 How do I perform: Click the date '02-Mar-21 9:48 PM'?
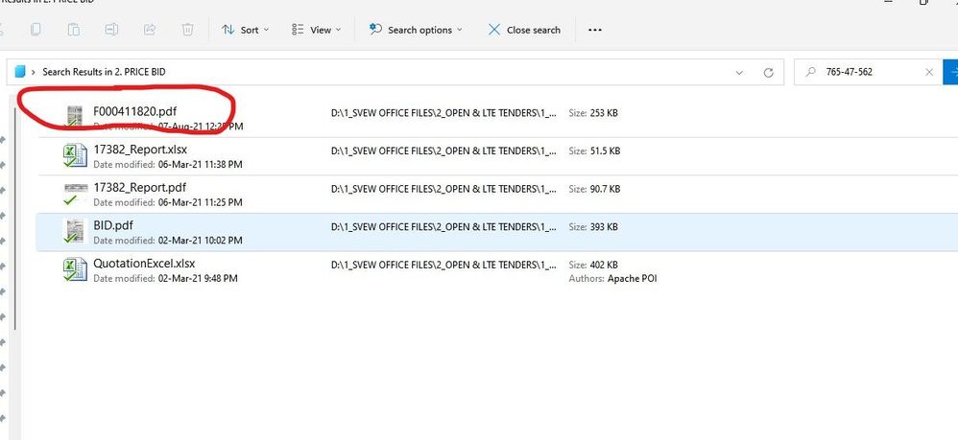point(198,278)
